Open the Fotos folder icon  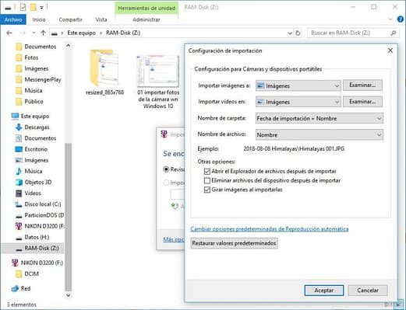[x=19, y=57]
